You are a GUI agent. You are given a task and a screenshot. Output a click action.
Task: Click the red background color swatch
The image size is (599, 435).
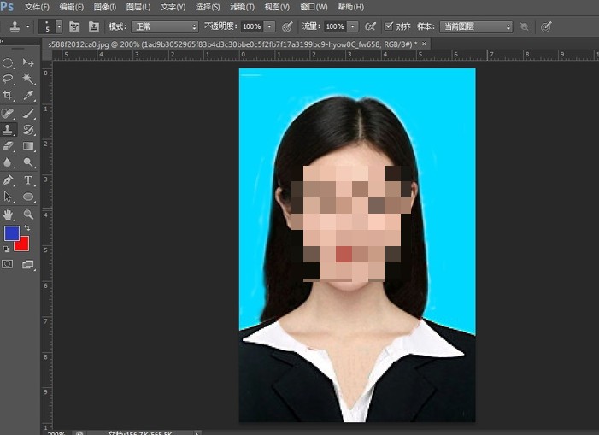21,244
